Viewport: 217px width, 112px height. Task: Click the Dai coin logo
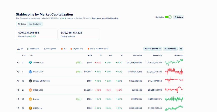31,99
